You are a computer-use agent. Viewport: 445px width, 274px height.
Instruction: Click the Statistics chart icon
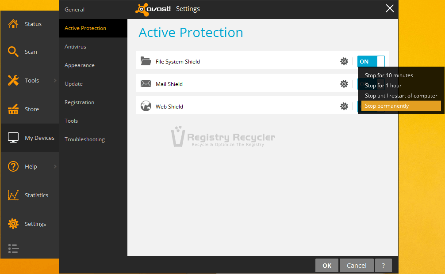pyautogui.click(x=13, y=195)
